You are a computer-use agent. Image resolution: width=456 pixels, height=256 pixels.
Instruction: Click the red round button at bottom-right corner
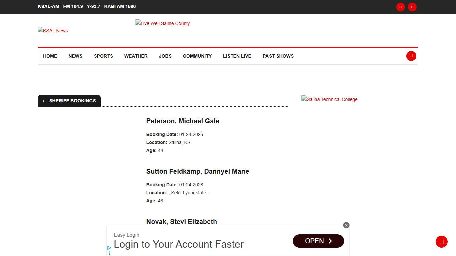tap(441, 242)
